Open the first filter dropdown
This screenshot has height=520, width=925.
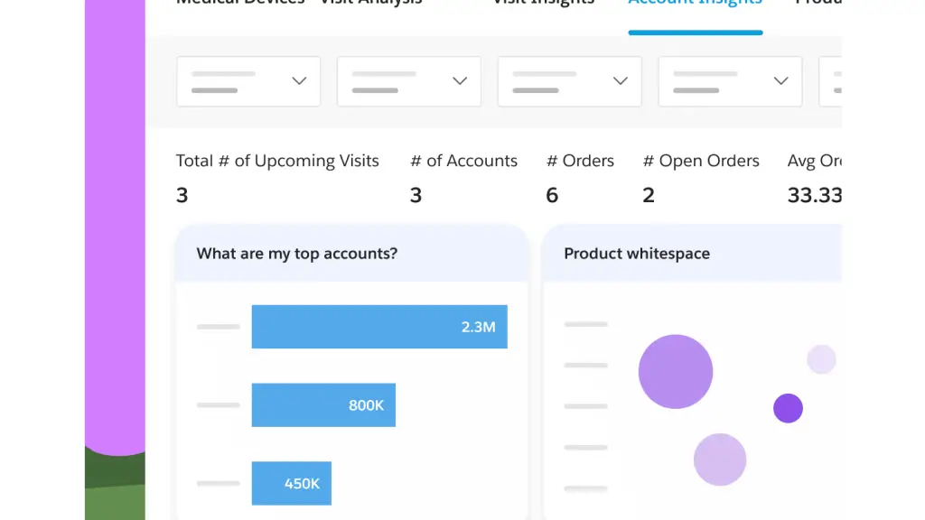click(x=248, y=81)
